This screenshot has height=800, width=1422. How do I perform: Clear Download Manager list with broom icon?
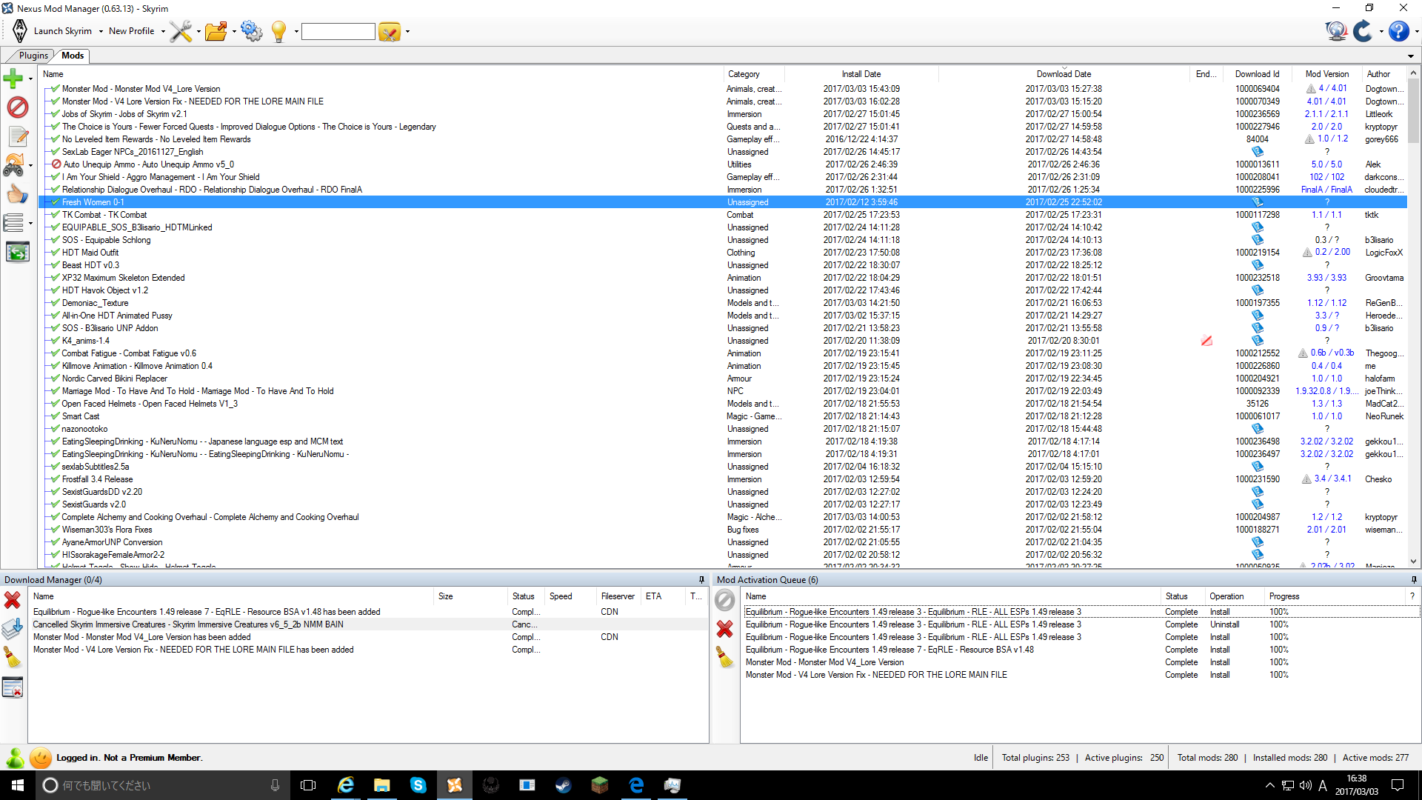point(13,657)
